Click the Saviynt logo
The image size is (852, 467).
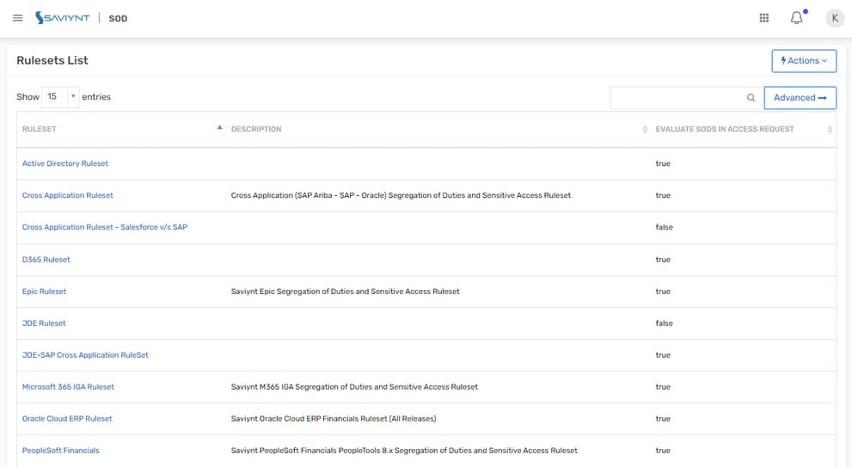(x=63, y=18)
